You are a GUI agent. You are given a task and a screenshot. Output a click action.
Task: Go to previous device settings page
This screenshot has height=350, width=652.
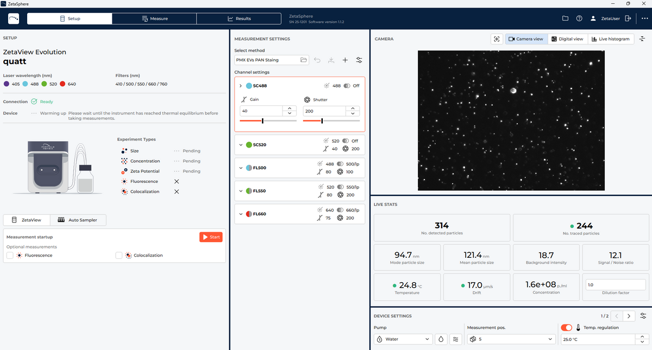pos(617,316)
